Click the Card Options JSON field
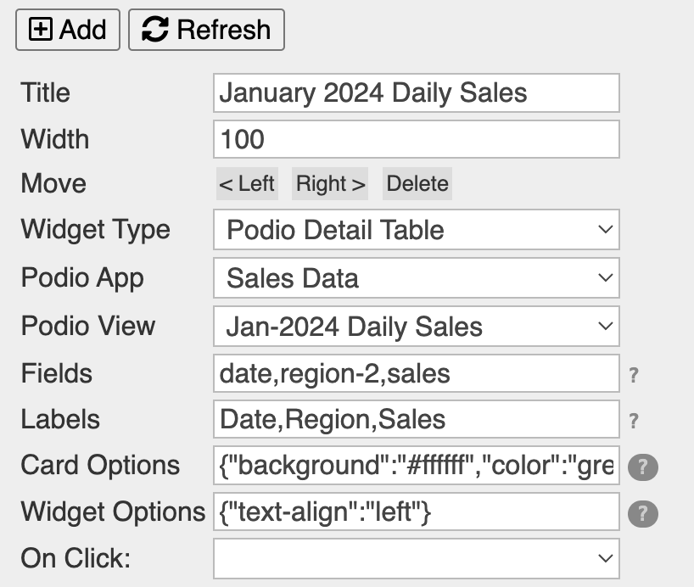Viewport: 694px width, 587px height. (x=416, y=466)
